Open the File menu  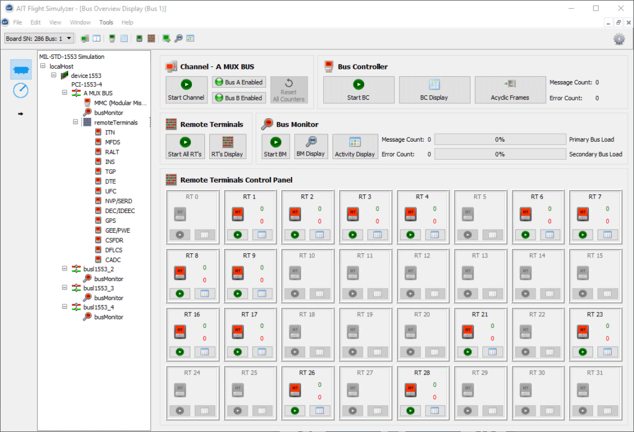(x=17, y=22)
